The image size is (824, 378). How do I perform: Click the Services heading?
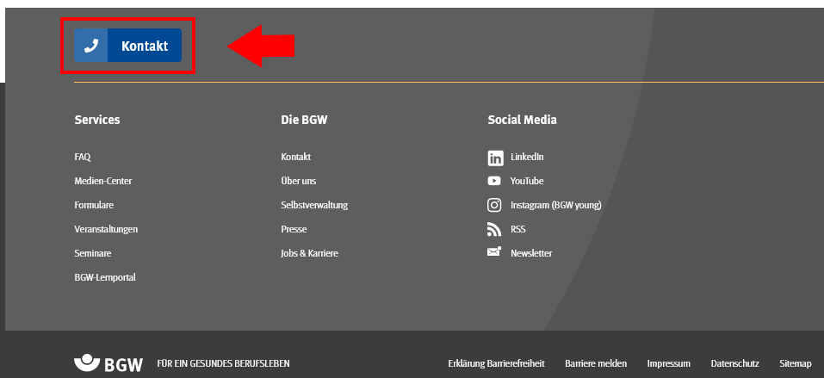pyautogui.click(x=97, y=120)
